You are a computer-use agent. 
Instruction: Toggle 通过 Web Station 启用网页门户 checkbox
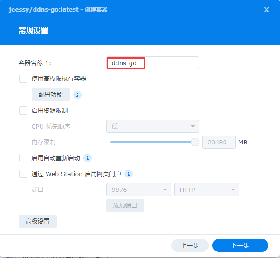click(23, 174)
